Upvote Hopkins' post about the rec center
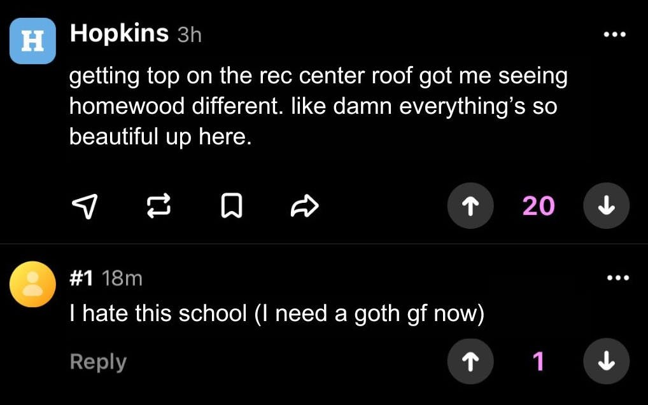 click(470, 205)
